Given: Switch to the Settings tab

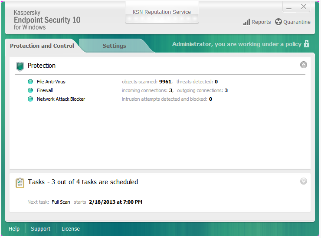Looking at the screenshot, I should tap(114, 46).
